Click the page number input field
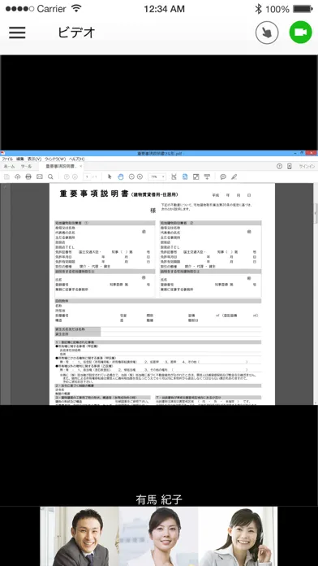Image resolution: width=318 pixels, height=566 pixels. 87,176
